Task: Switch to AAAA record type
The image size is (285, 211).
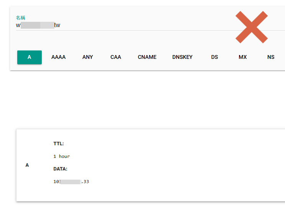Action: (x=58, y=57)
